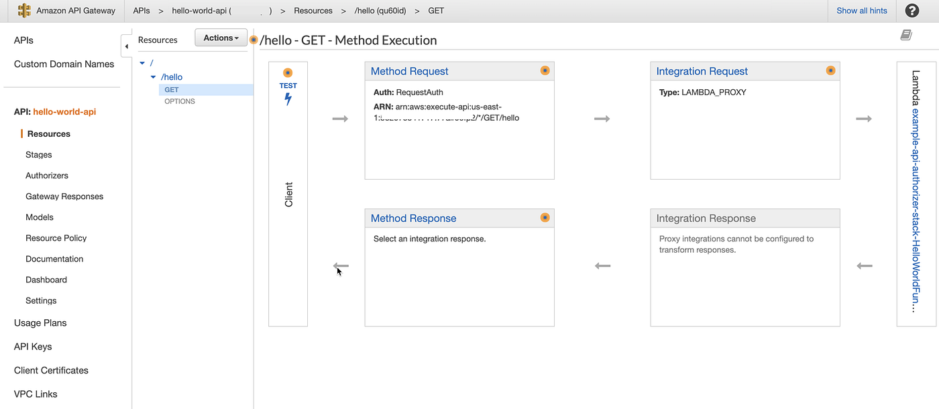Click the TEST lightning bolt icon
Screen dimensions: 939x409
(288, 98)
